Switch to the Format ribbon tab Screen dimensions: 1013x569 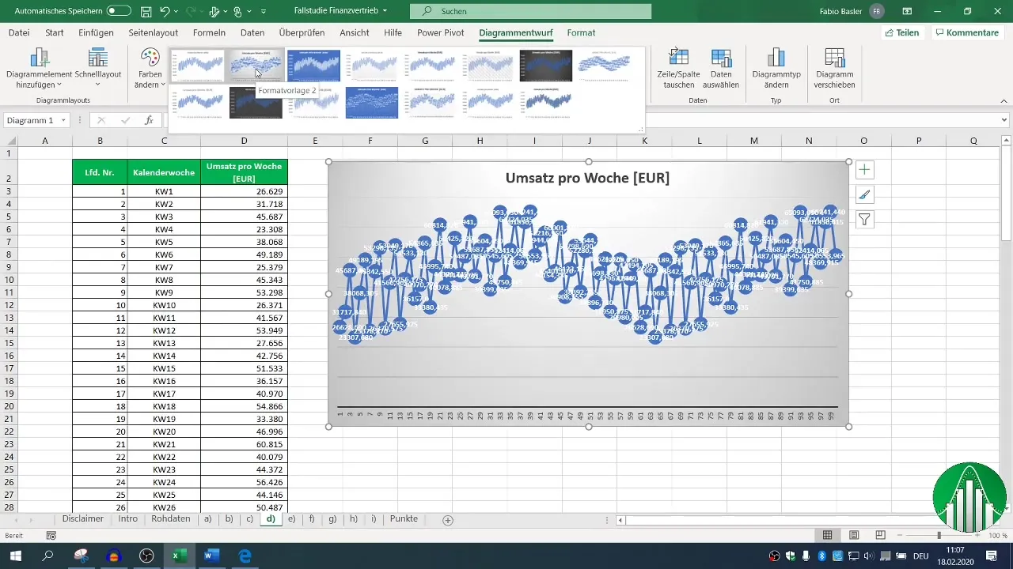pos(581,33)
